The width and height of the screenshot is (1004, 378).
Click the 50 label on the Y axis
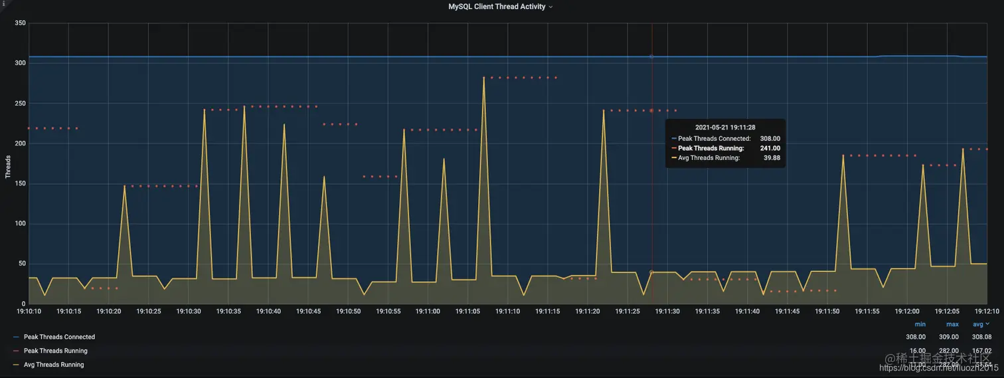21,264
